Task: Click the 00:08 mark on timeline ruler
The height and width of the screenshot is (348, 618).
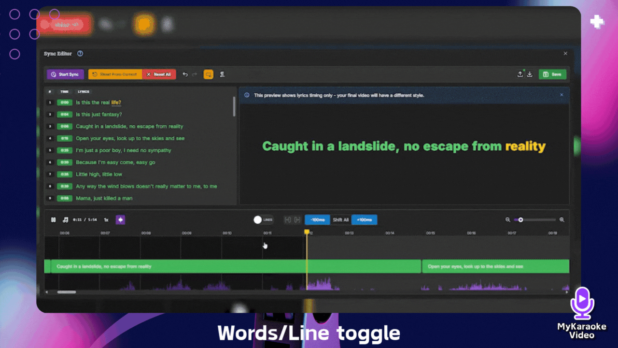Action: click(146, 233)
